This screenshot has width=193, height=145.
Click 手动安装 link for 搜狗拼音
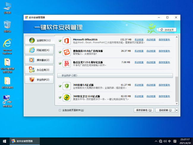point(139,51)
